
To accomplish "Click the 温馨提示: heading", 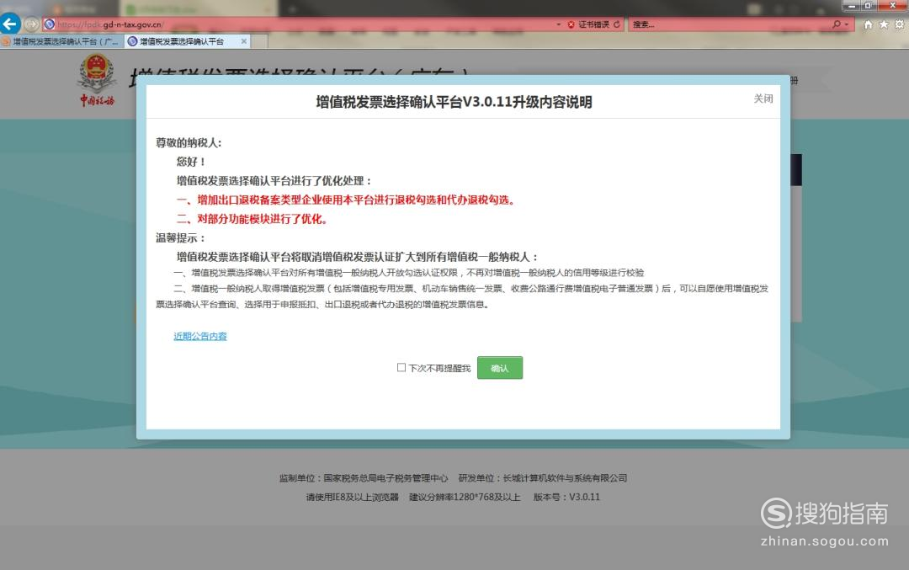I will [180, 238].
